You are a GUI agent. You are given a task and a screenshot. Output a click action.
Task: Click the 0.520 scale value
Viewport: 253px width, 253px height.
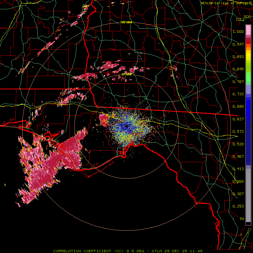(x=238, y=144)
